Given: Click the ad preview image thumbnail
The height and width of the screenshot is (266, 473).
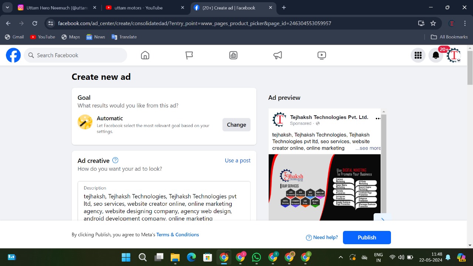Looking at the screenshot, I should click(x=324, y=187).
